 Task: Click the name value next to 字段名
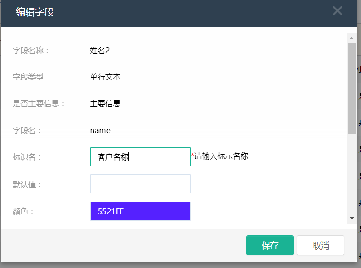(x=100, y=131)
